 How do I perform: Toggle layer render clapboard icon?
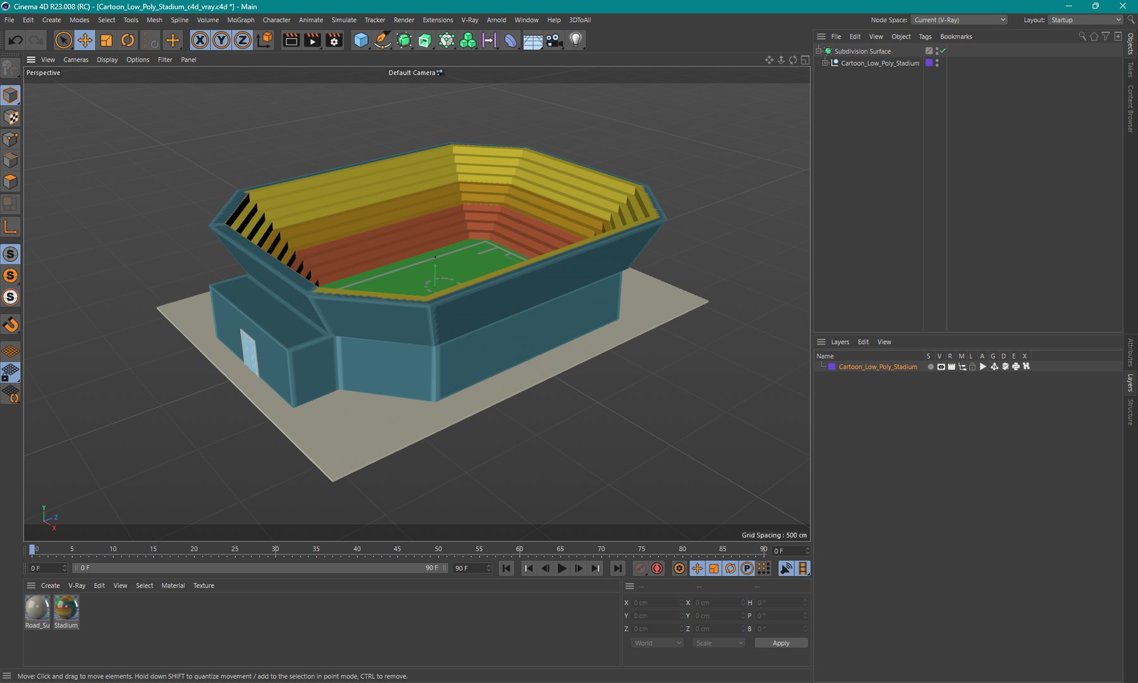click(x=951, y=367)
